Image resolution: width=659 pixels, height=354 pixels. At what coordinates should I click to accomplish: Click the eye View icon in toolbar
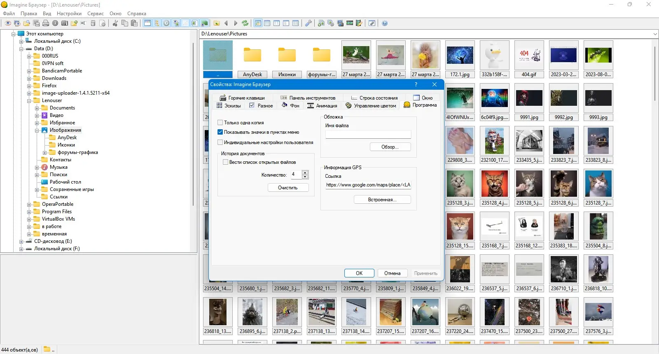8,23
